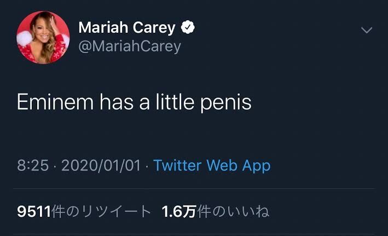Screen dimensions: 388x236
Task: Open Mariah Carey's profile picture
Action: (43, 37)
